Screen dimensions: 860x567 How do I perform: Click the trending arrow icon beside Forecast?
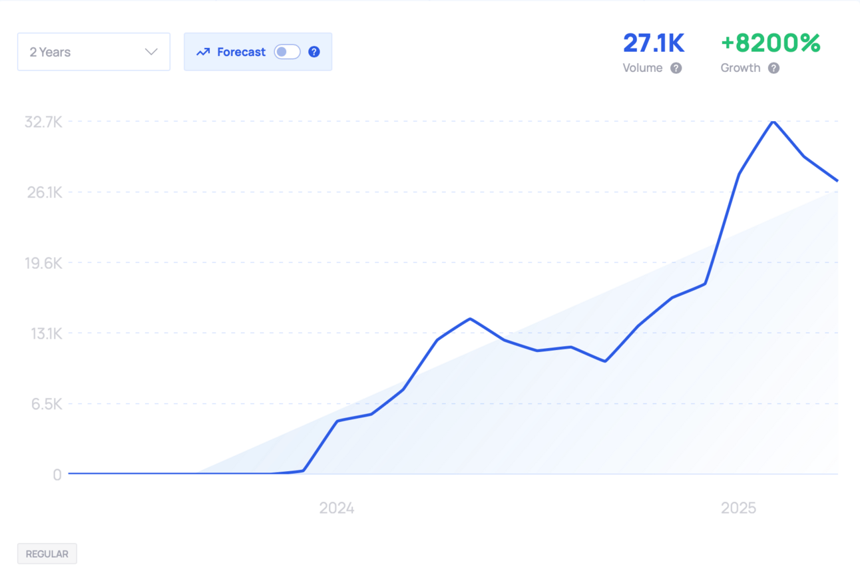click(203, 52)
